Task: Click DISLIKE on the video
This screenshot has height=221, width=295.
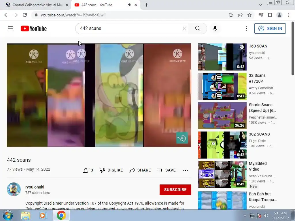Action: 111,170
